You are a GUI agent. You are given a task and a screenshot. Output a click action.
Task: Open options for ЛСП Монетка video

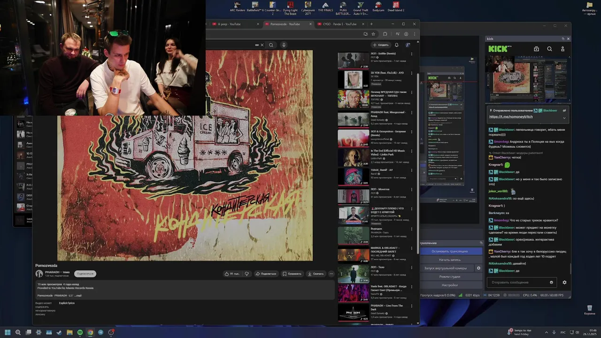point(412,190)
